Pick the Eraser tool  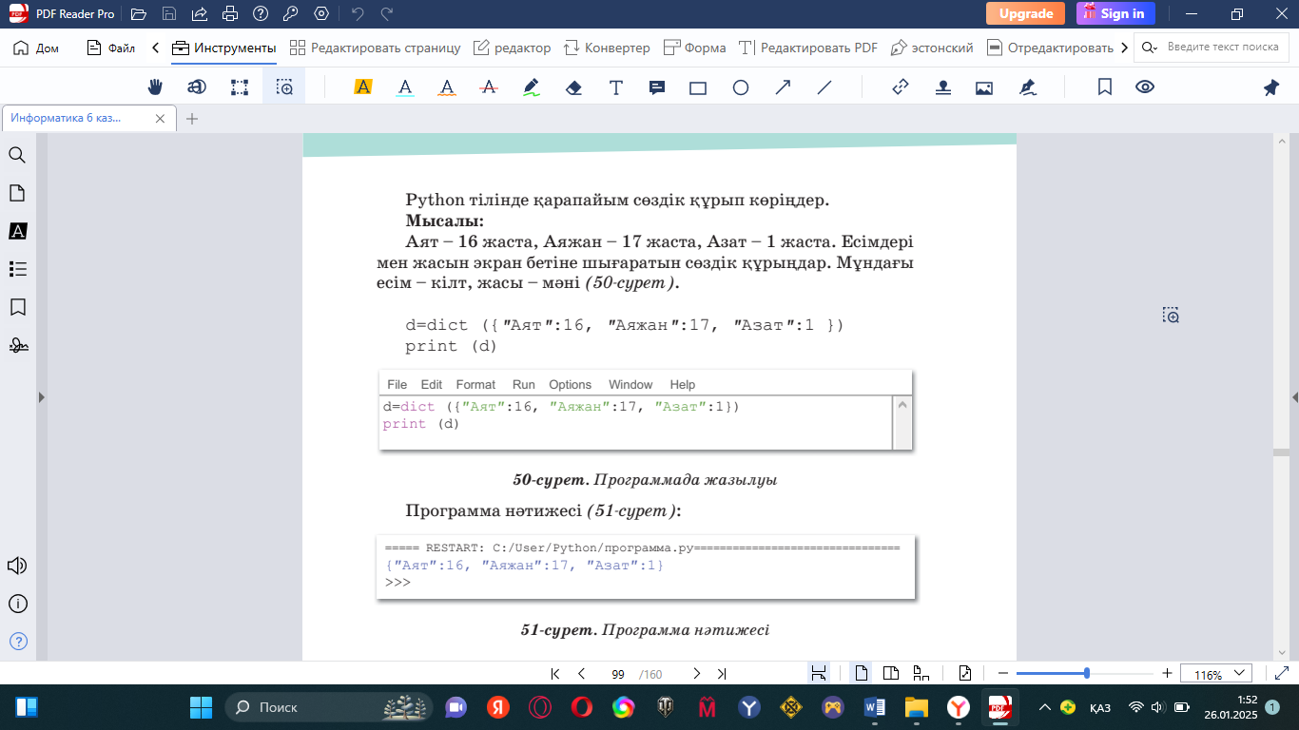(573, 87)
